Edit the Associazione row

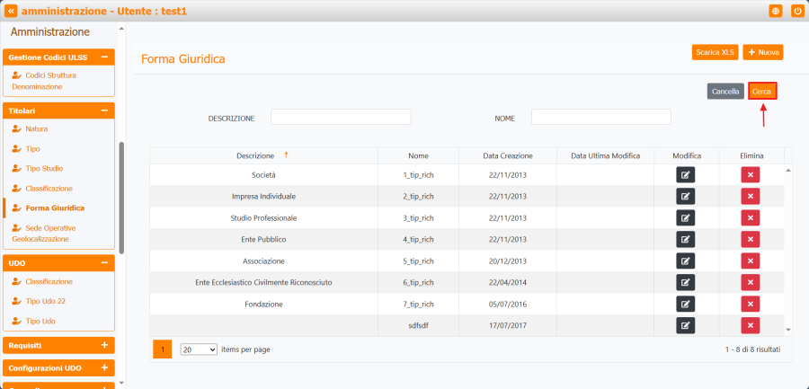pos(685,261)
